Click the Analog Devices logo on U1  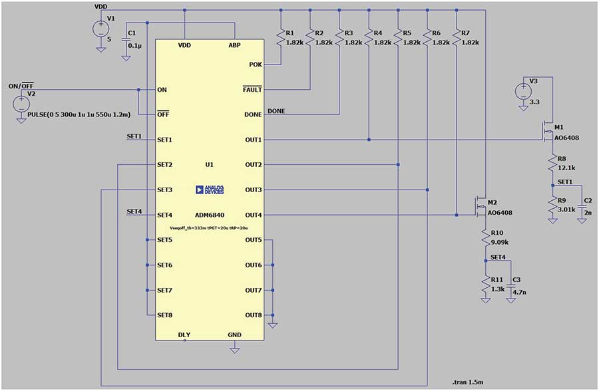(x=210, y=190)
